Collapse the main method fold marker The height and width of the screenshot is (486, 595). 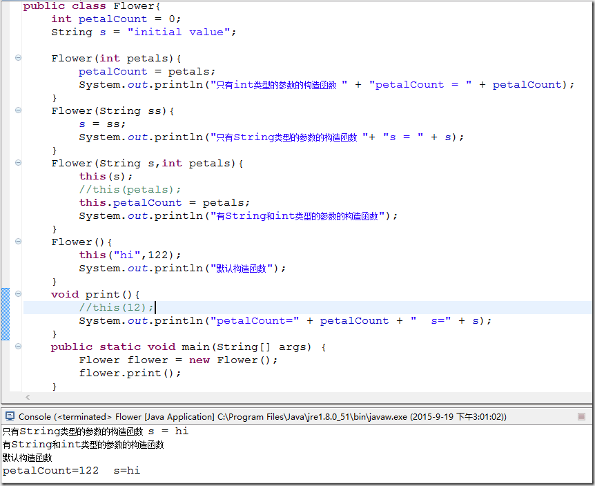point(19,347)
